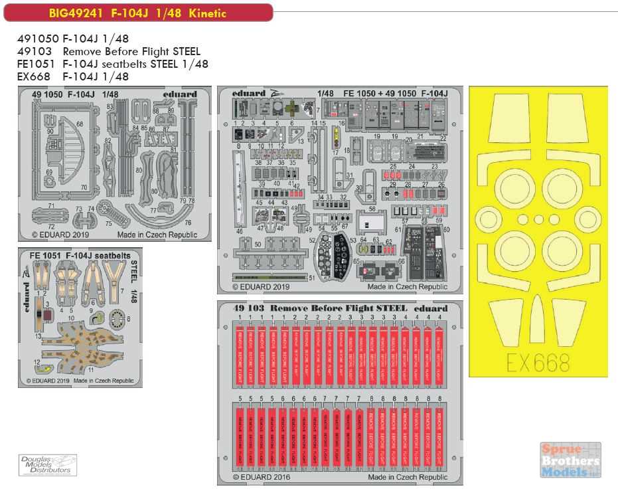
Task: Open the 'FE 1050 + 49 1050 F-104J' colour fret
Action: coord(340,190)
